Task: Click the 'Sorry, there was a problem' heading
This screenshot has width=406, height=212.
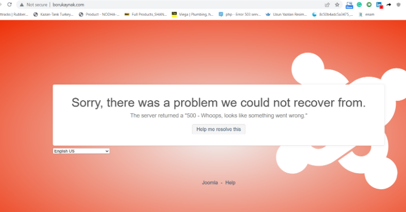Action: point(219,103)
